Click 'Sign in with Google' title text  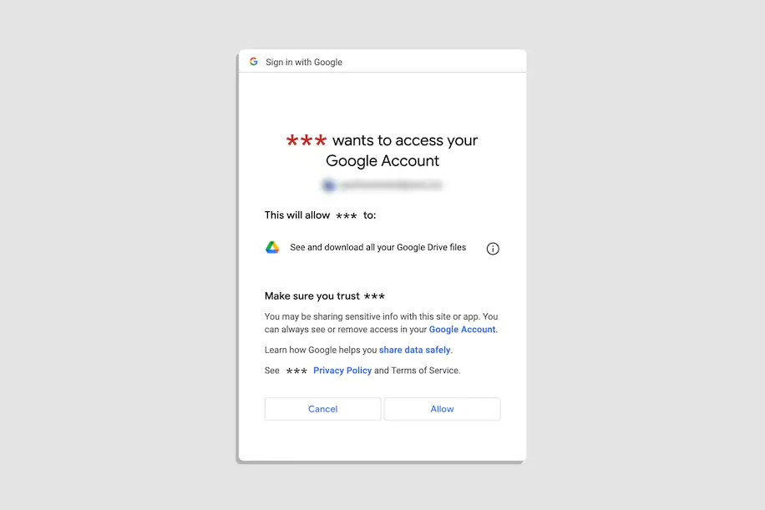tap(304, 62)
